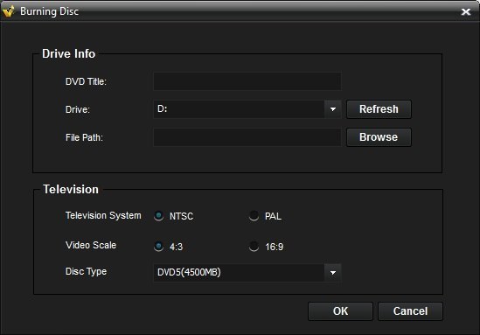Select the PAL television system radio button
The height and width of the screenshot is (335, 480).
254,216
